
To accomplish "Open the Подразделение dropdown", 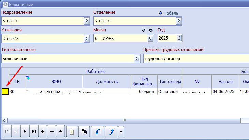I will click(x=87, y=21).
